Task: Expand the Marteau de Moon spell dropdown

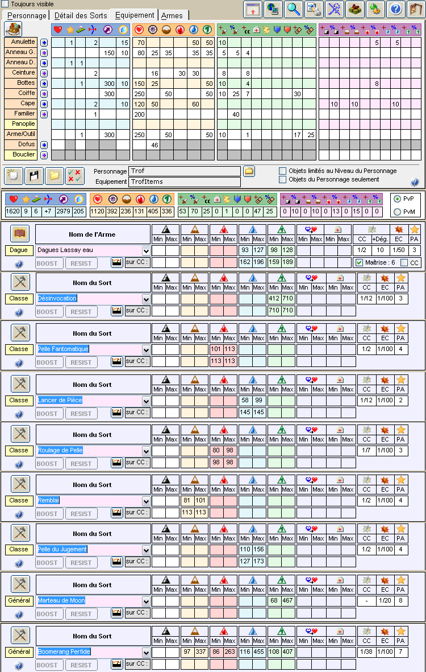Action: click(x=146, y=601)
